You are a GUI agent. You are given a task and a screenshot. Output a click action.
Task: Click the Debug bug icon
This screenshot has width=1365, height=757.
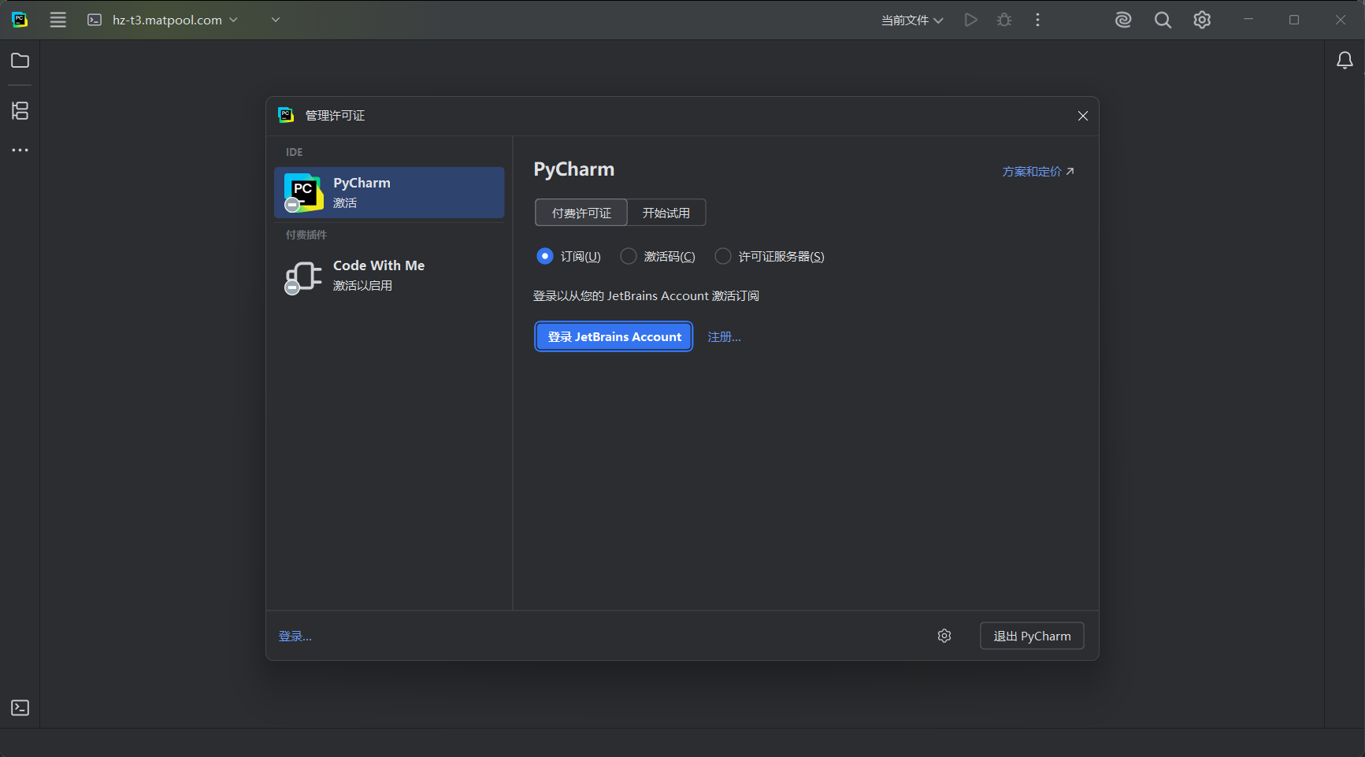coord(1004,20)
